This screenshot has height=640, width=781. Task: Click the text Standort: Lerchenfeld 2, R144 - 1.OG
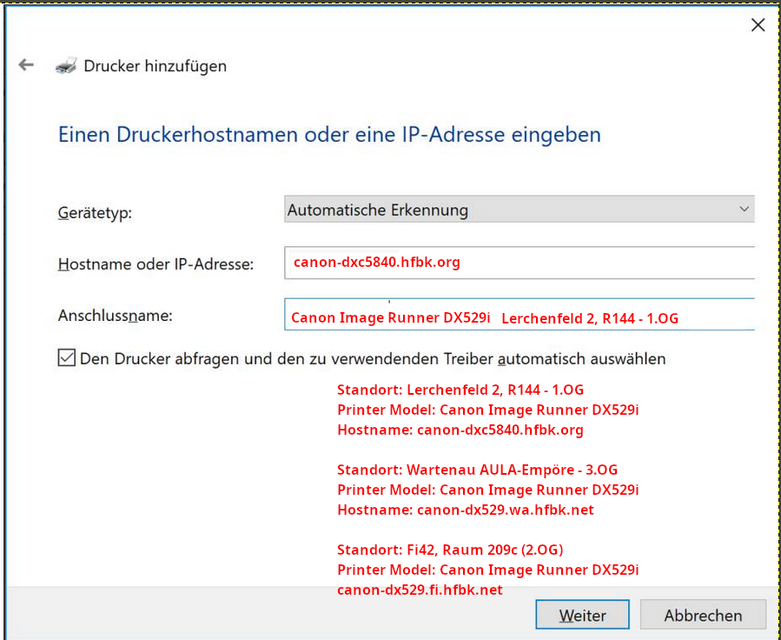tap(460, 390)
